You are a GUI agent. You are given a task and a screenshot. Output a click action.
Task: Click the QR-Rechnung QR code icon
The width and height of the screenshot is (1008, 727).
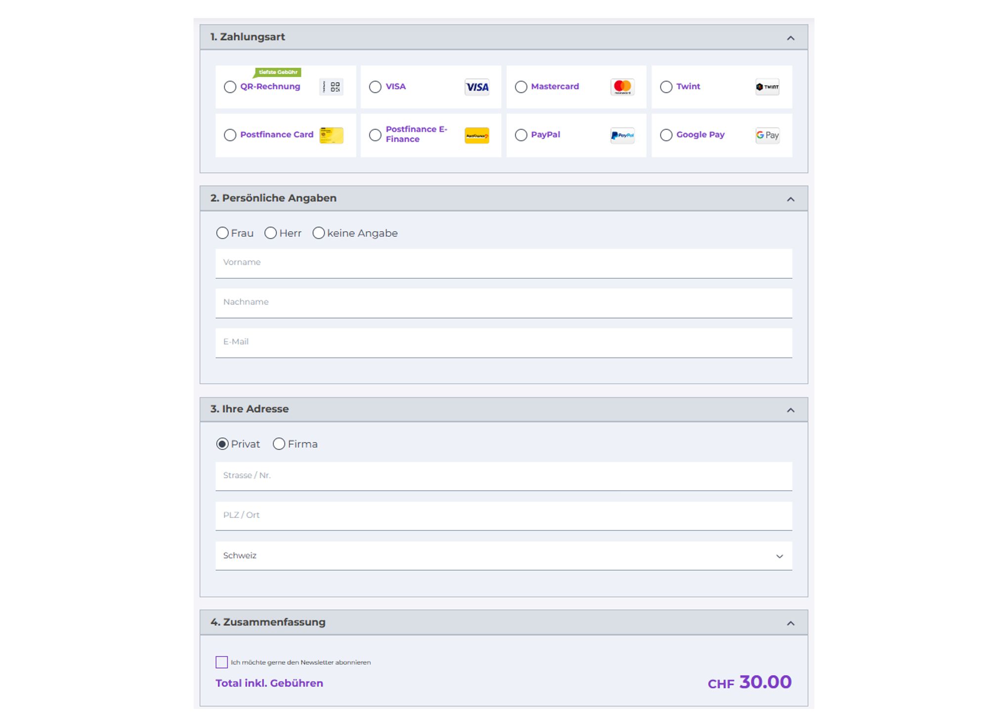331,87
